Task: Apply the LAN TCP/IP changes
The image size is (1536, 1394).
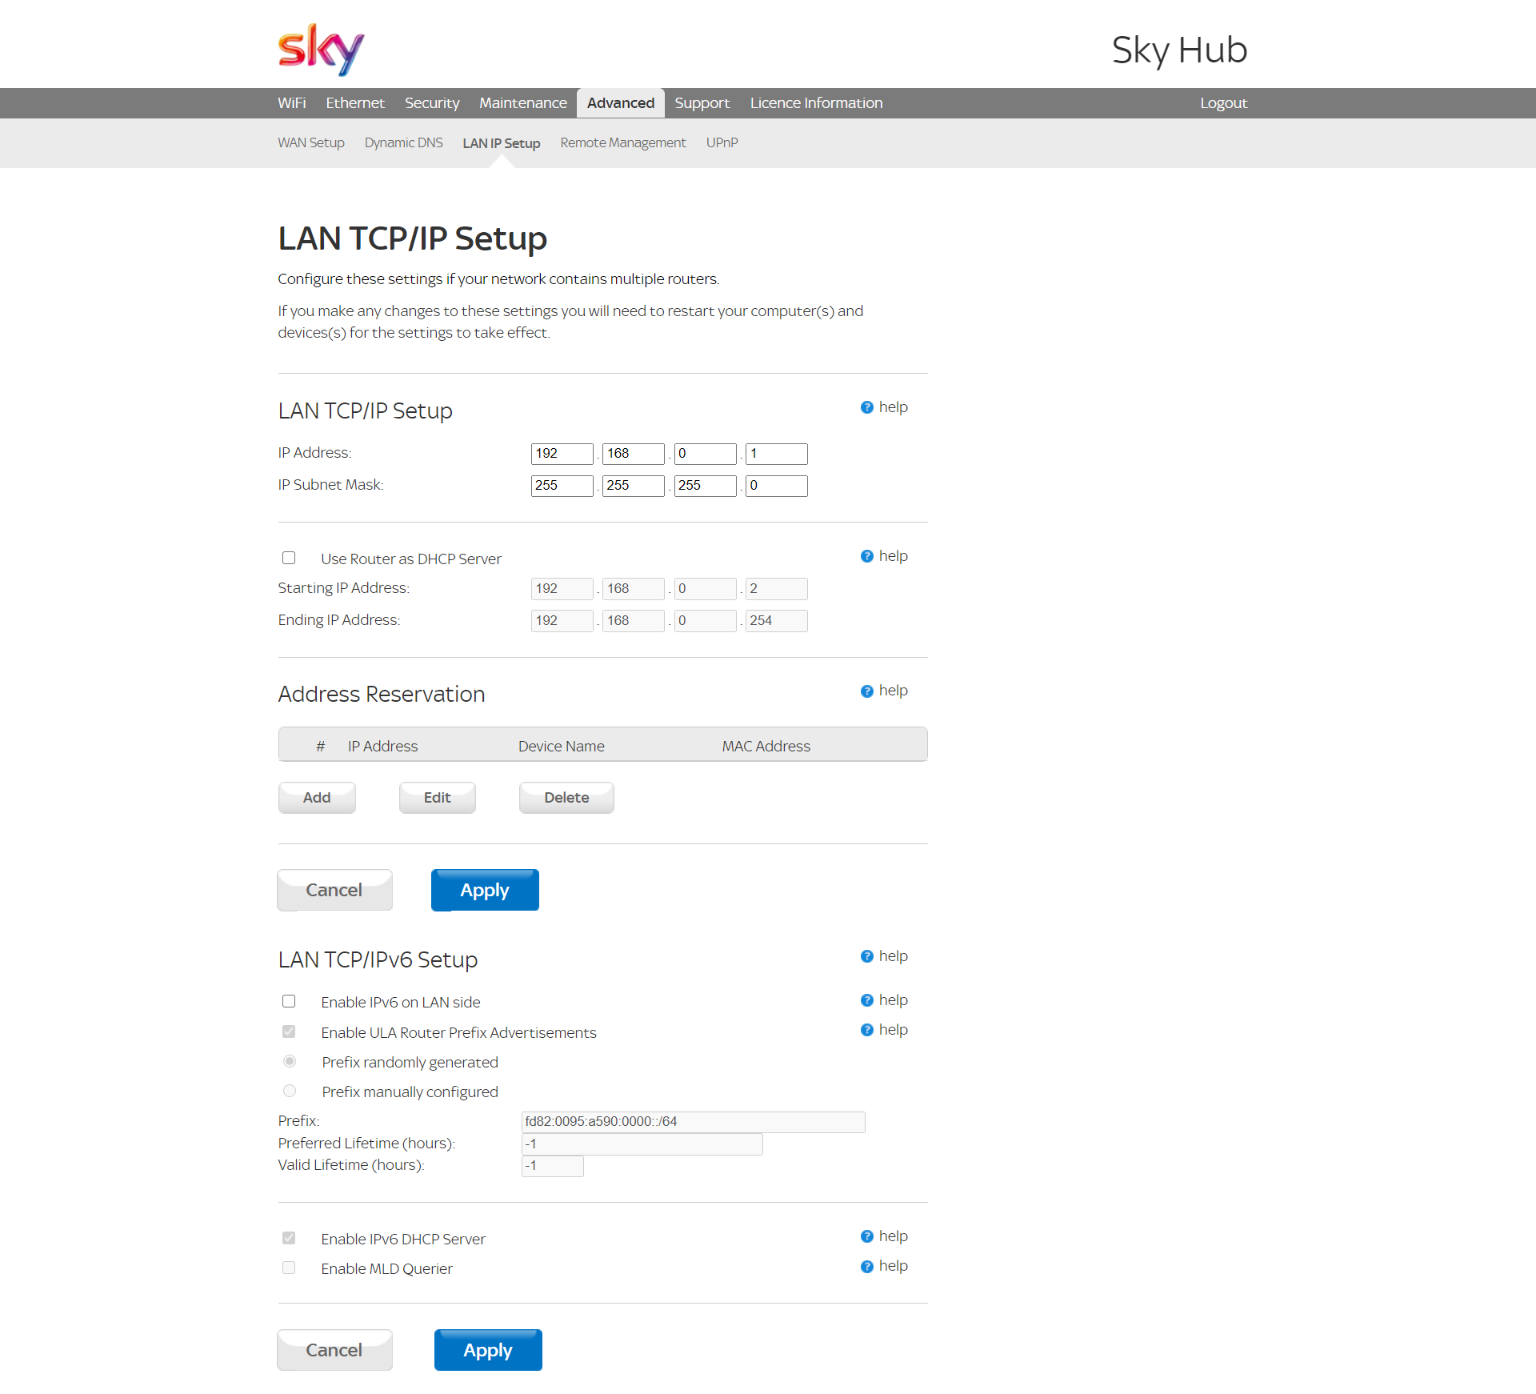Action: point(484,889)
